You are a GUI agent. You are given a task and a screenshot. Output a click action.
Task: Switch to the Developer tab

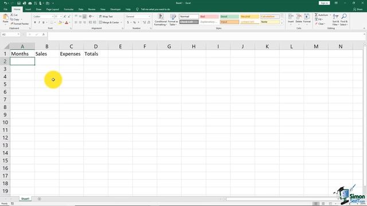(115, 9)
